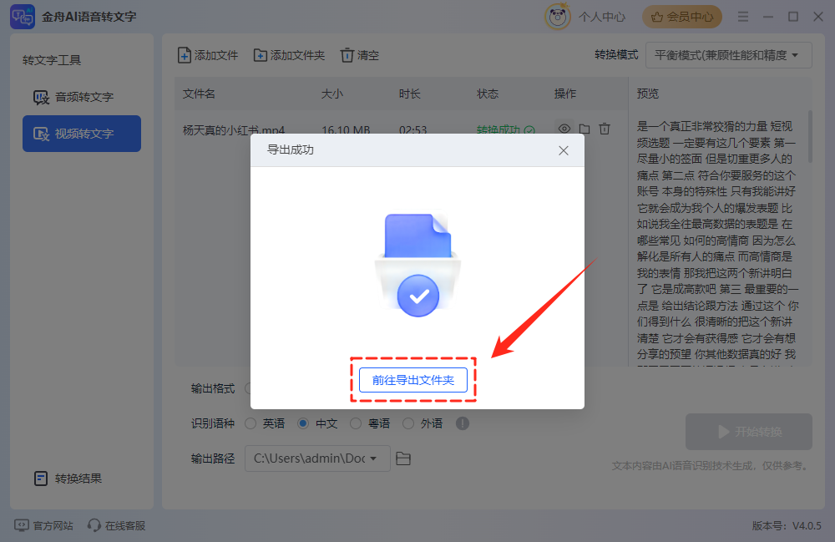Select the 中文 language radio button

tap(303, 423)
